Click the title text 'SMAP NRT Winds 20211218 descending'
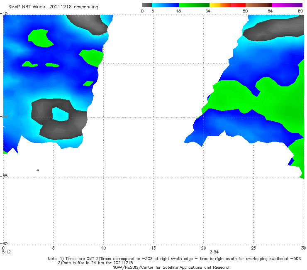 coord(53,7)
